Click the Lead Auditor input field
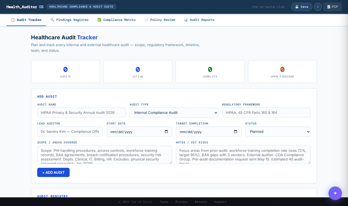 (x=70, y=131)
